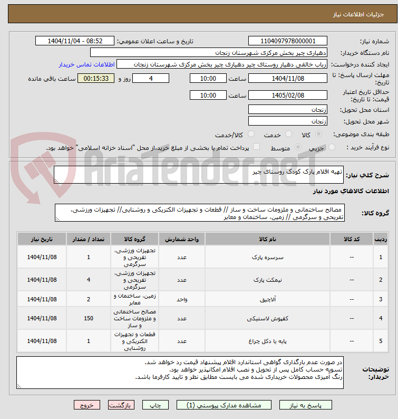
Task: Click the نام کالا column header
Action: point(267,239)
